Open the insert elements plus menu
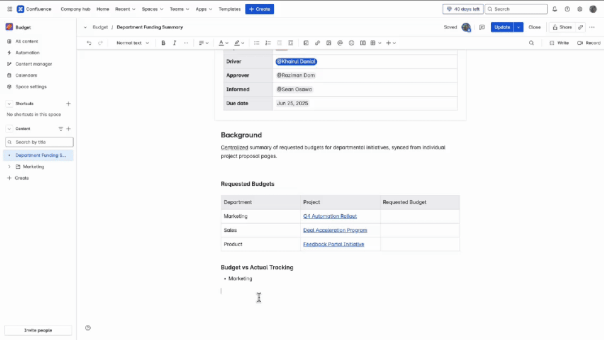This screenshot has width=604, height=340. click(x=391, y=43)
